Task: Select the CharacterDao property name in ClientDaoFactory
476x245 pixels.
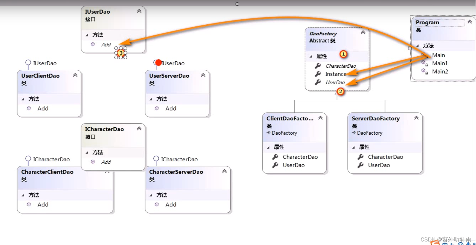Action: click(300, 157)
